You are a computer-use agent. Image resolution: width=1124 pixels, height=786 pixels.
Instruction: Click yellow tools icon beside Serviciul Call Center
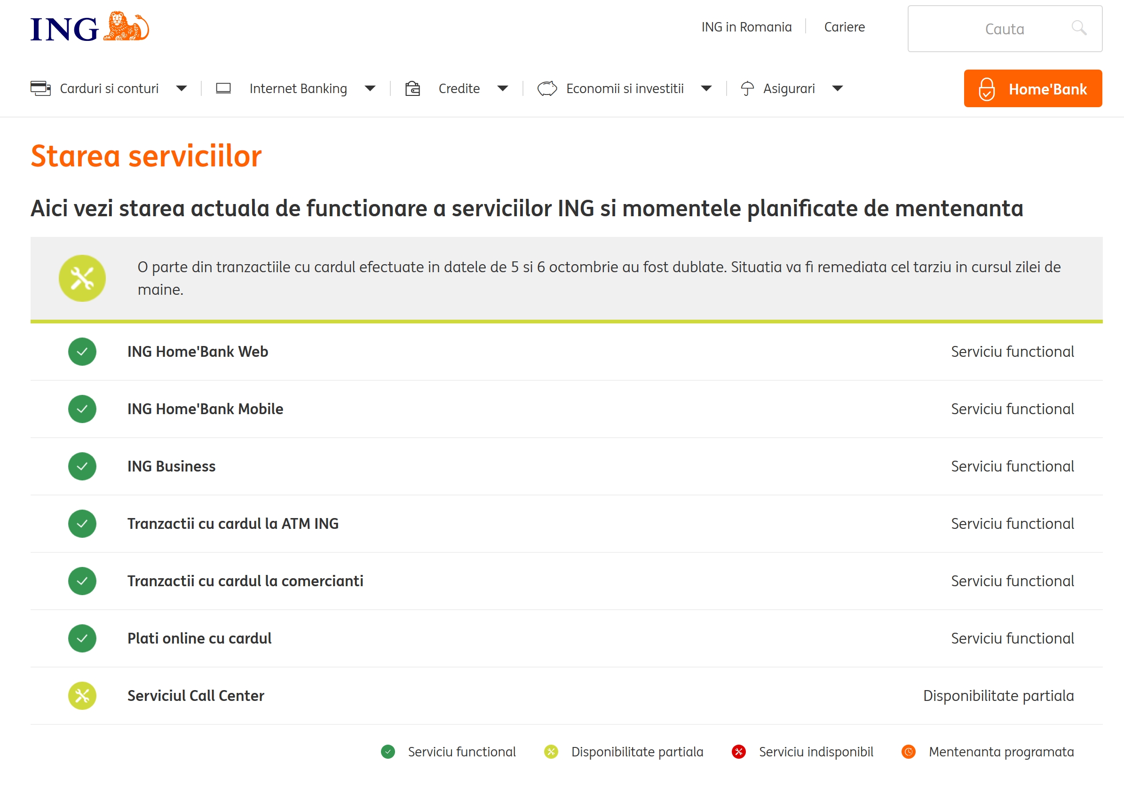click(82, 695)
